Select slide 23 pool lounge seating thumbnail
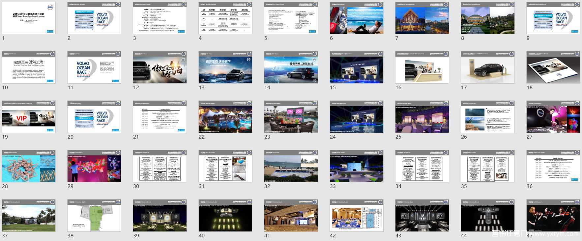 tap(291, 117)
